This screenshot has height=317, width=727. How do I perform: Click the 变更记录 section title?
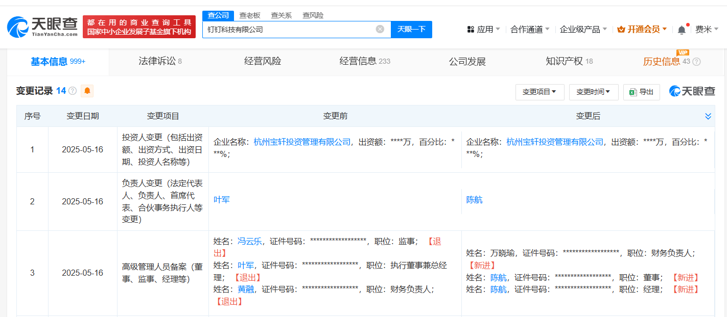coord(34,91)
